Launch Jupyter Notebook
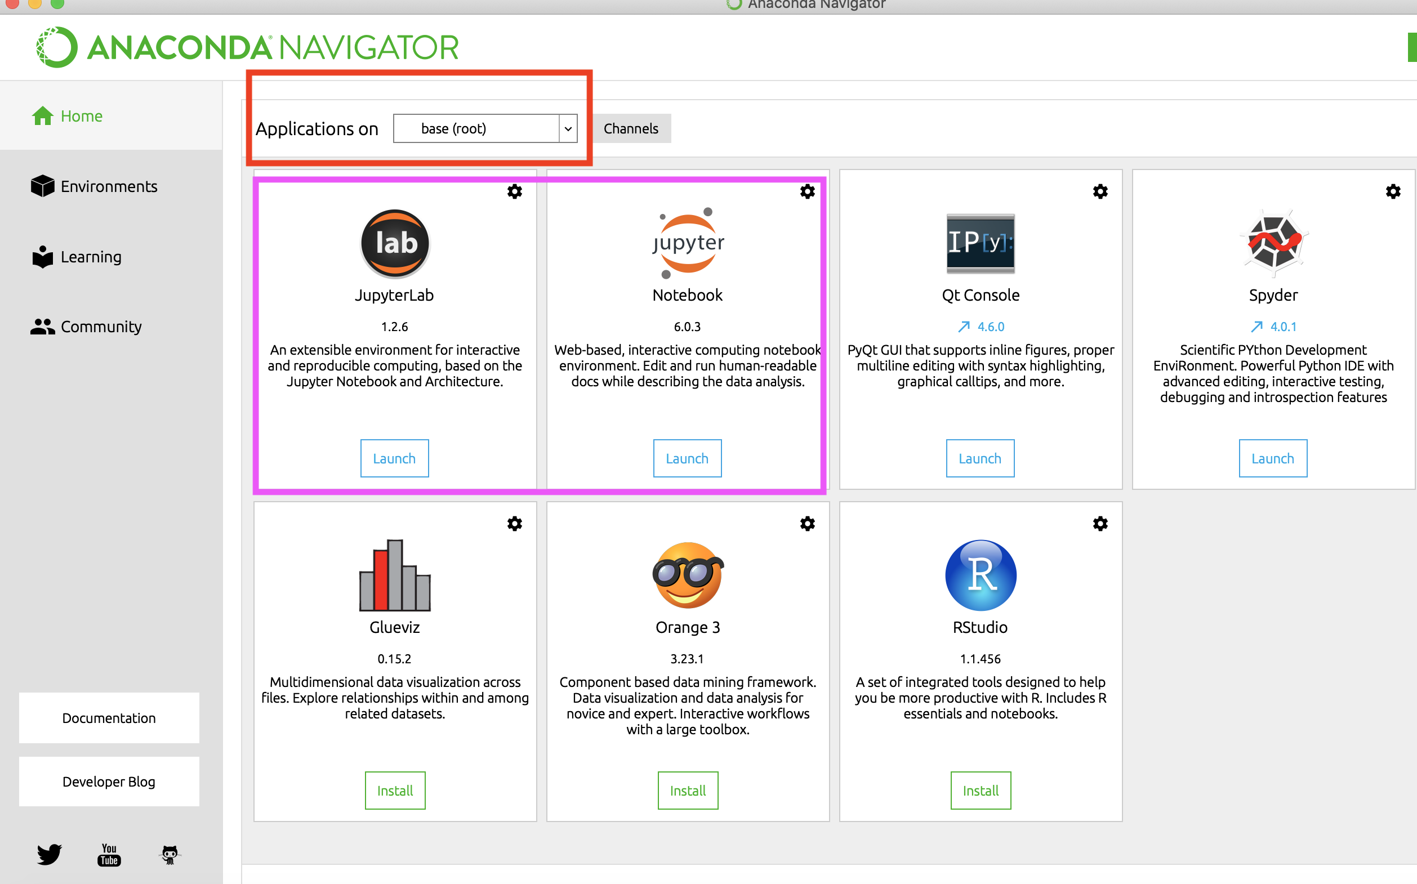 (687, 458)
